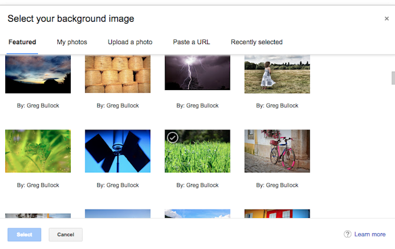Close the background image dialog
395x249 pixels.
[386, 19]
